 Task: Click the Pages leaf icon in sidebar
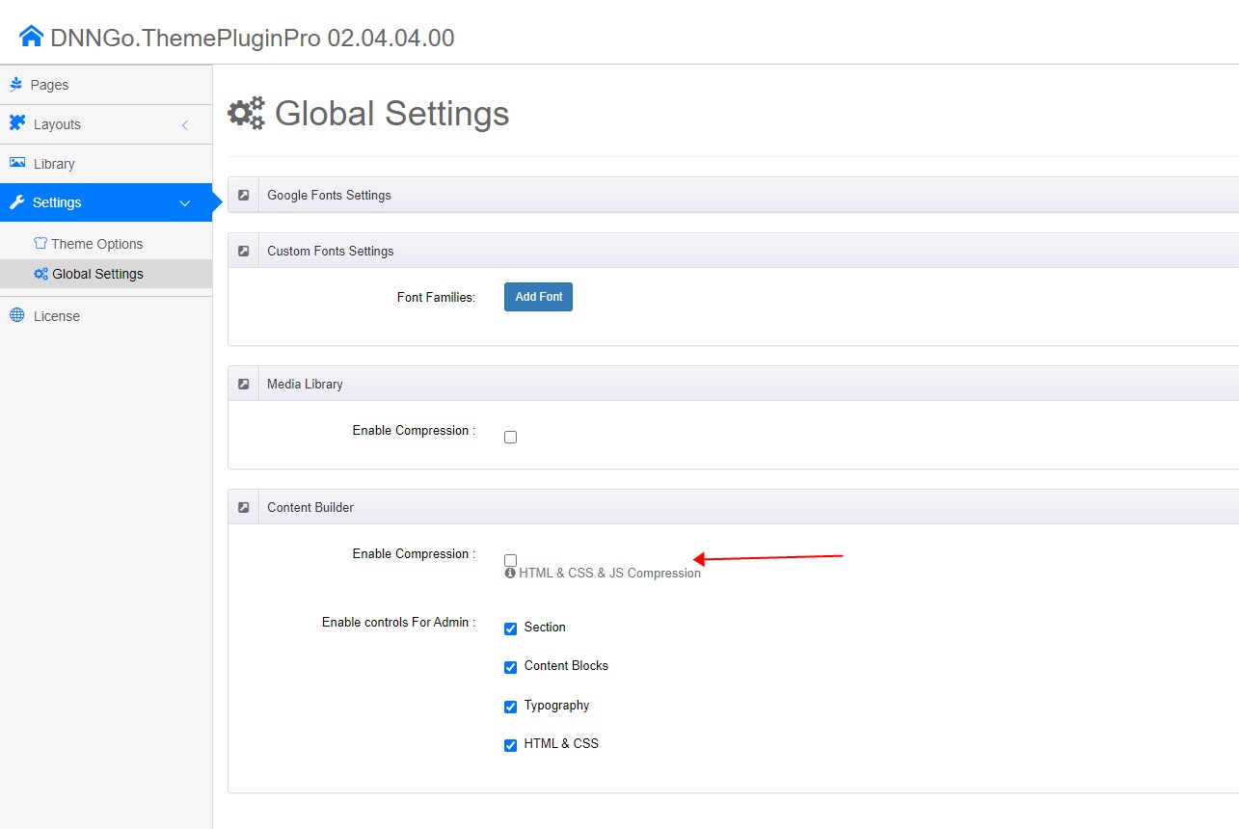(16, 85)
